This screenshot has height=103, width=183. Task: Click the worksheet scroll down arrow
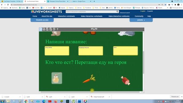(144, 90)
